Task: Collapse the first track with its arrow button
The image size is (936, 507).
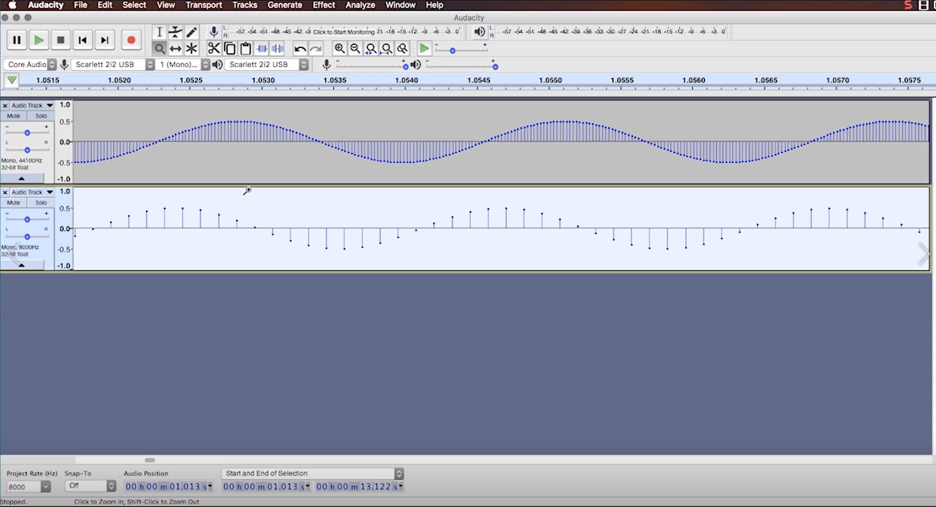Action: coord(22,179)
